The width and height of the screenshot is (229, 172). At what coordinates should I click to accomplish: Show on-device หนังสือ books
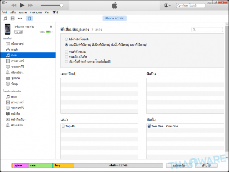(28, 114)
